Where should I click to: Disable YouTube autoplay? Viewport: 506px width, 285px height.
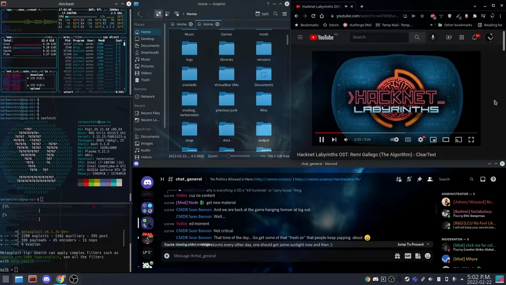394,139
